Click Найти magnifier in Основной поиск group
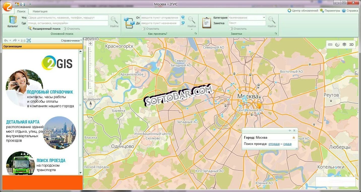Image resolution: width=361 pixels, height=192 pixels. click(114, 22)
